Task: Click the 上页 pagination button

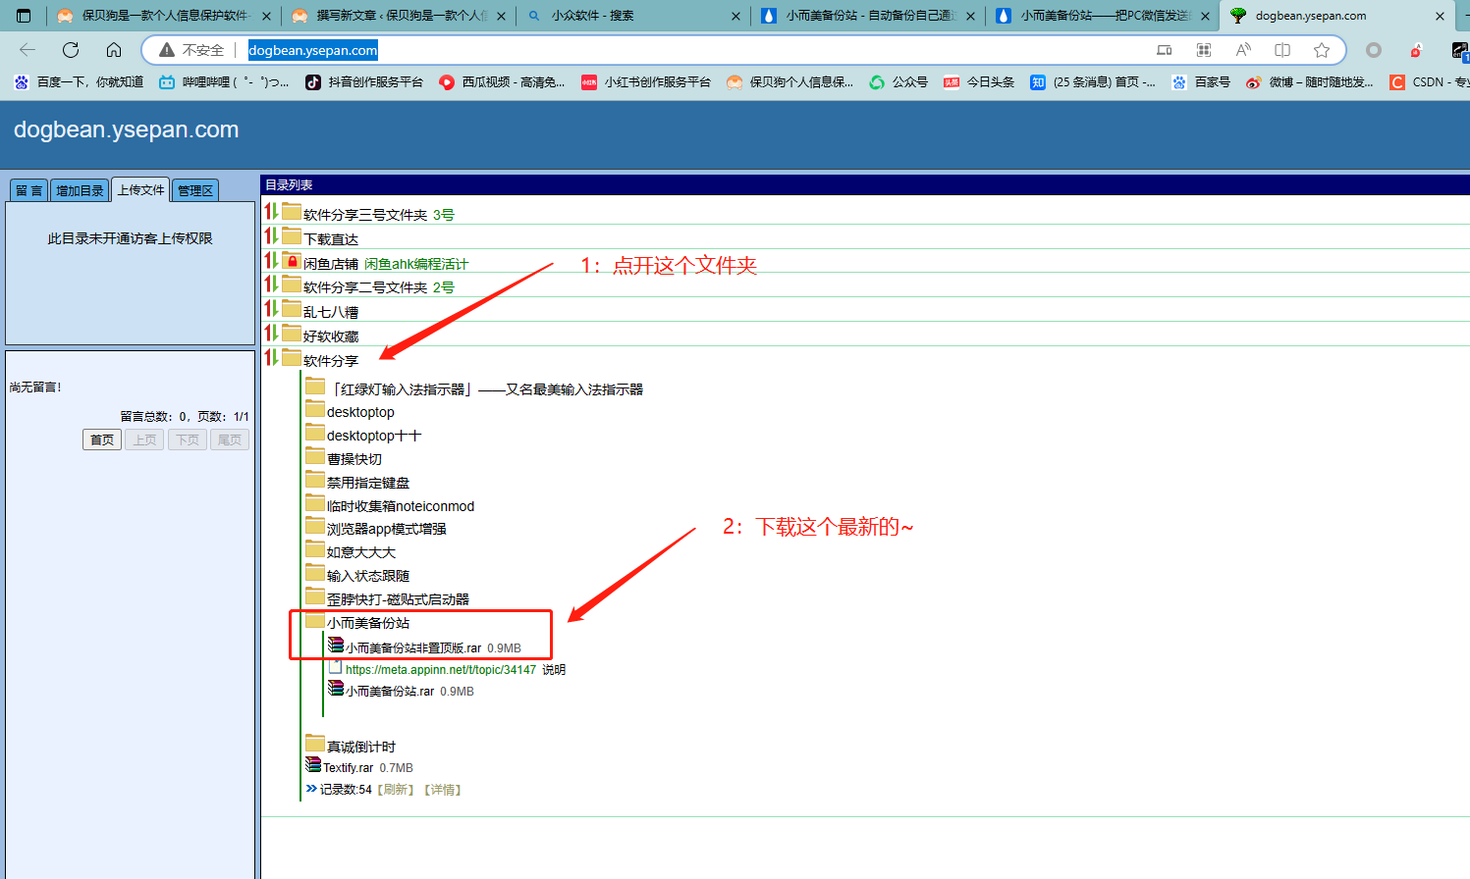Action: 144,439
